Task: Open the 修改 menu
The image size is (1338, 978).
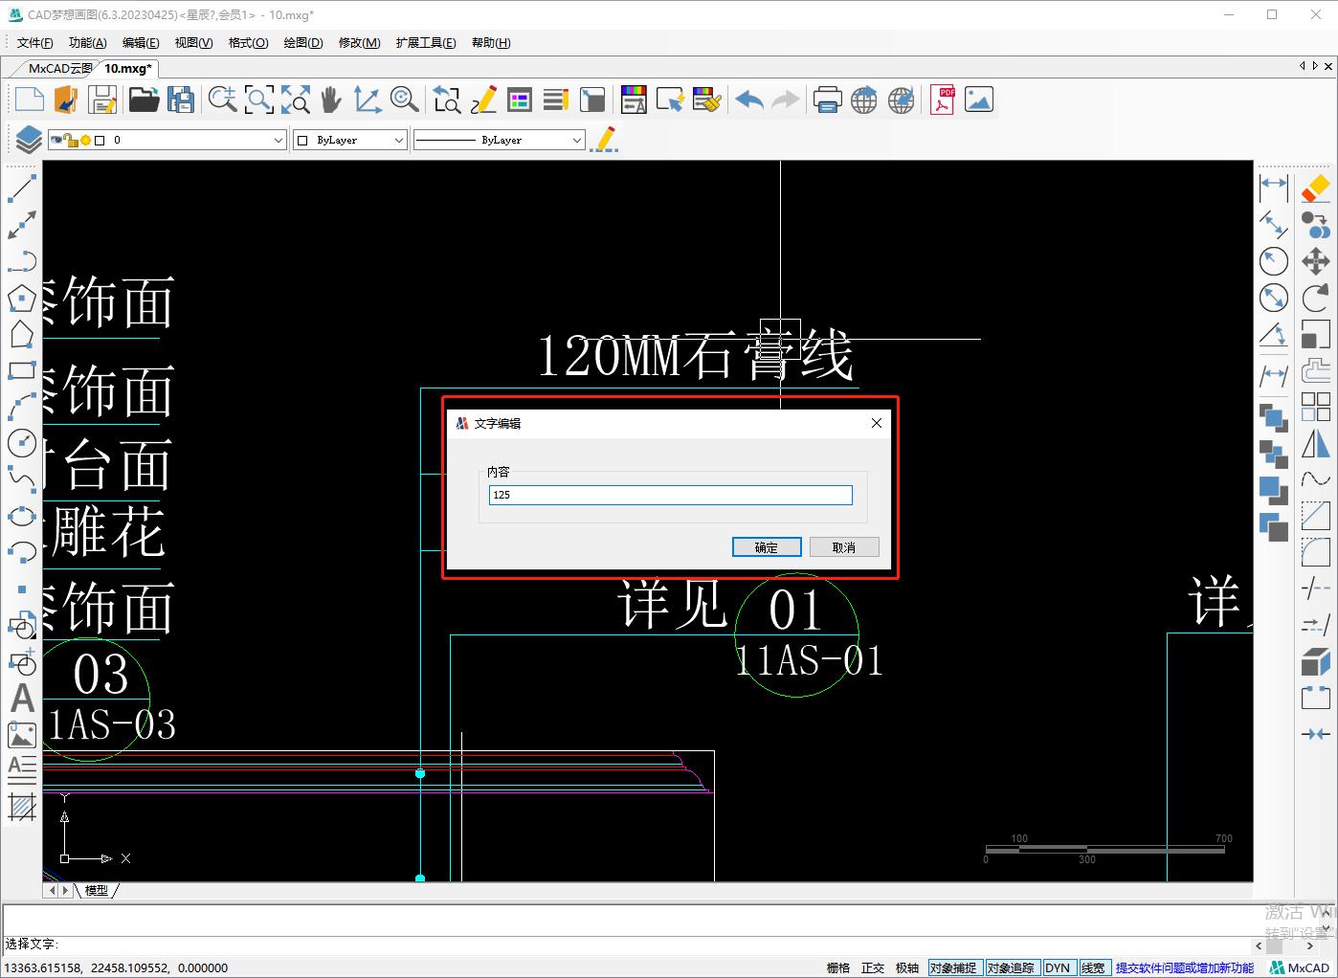Action: [359, 42]
